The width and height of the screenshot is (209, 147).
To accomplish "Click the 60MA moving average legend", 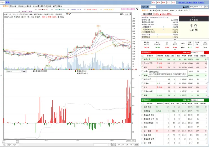I will click(x=92, y=10).
